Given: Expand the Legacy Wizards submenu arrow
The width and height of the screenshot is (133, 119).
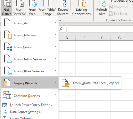Looking at the screenshot, I should [55, 82].
